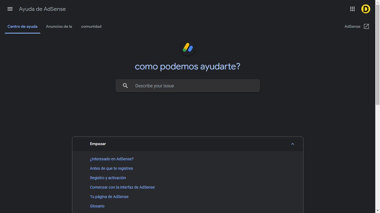Screen dimensions: 380x213
Task: Click the vertical scrollbar thumb
Action: pyautogui.click(x=377, y=54)
